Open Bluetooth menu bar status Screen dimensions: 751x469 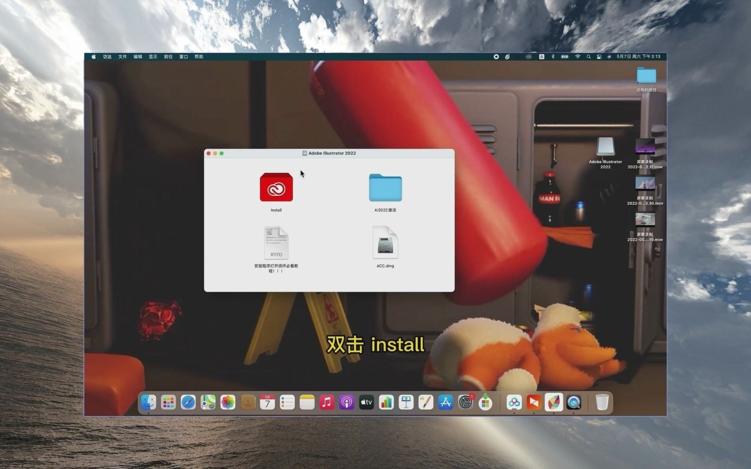[553, 56]
